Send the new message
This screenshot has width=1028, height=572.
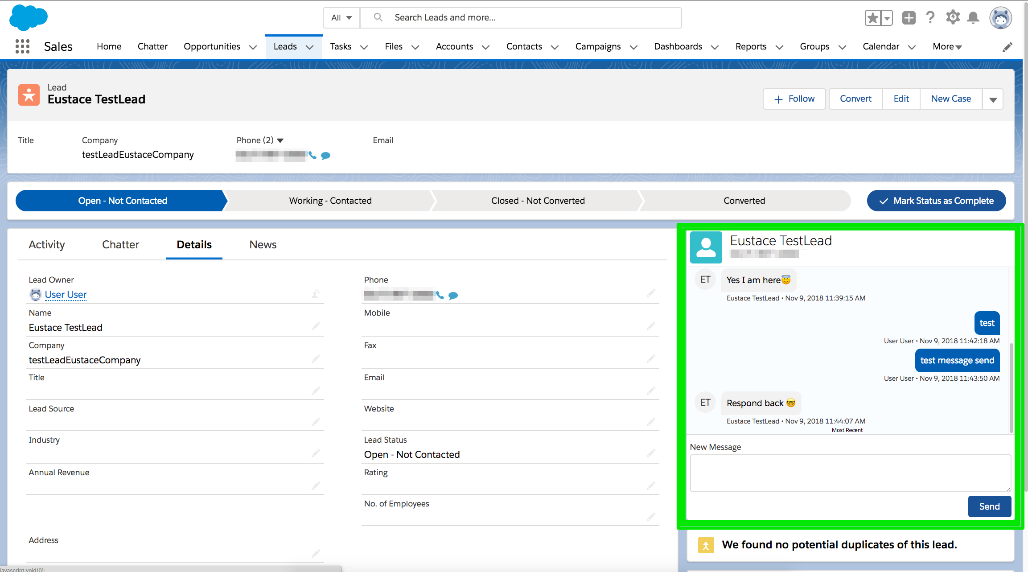click(989, 506)
